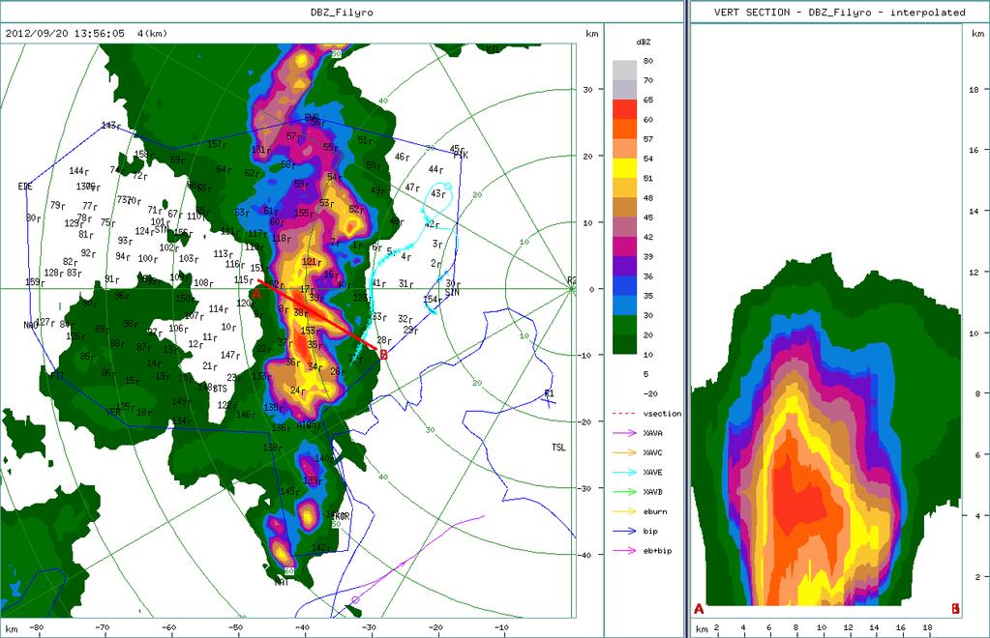Click the TSL station label

(x=558, y=448)
